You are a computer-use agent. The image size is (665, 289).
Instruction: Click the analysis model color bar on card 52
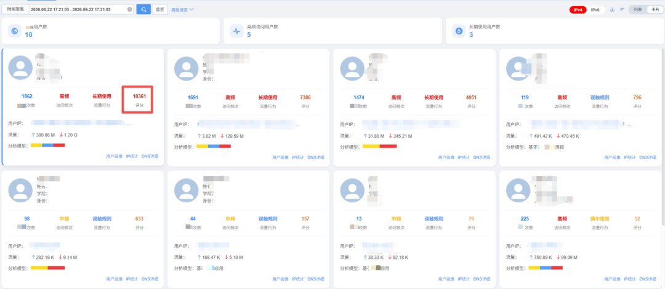(x=546, y=268)
